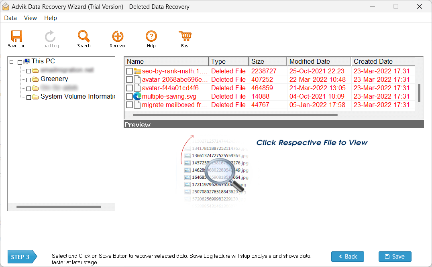Click the Back button
The height and width of the screenshot is (267, 432).
pos(347,257)
